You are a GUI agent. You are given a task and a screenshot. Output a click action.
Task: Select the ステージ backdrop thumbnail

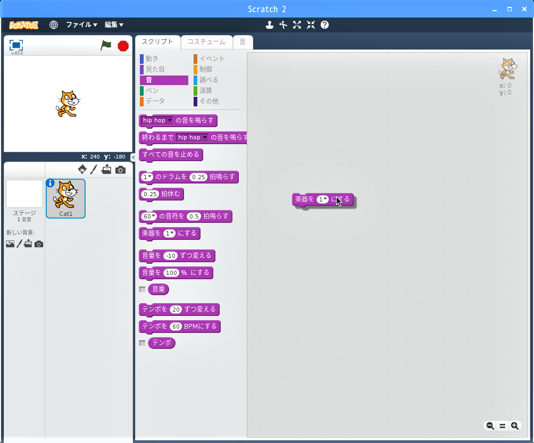tap(24, 194)
